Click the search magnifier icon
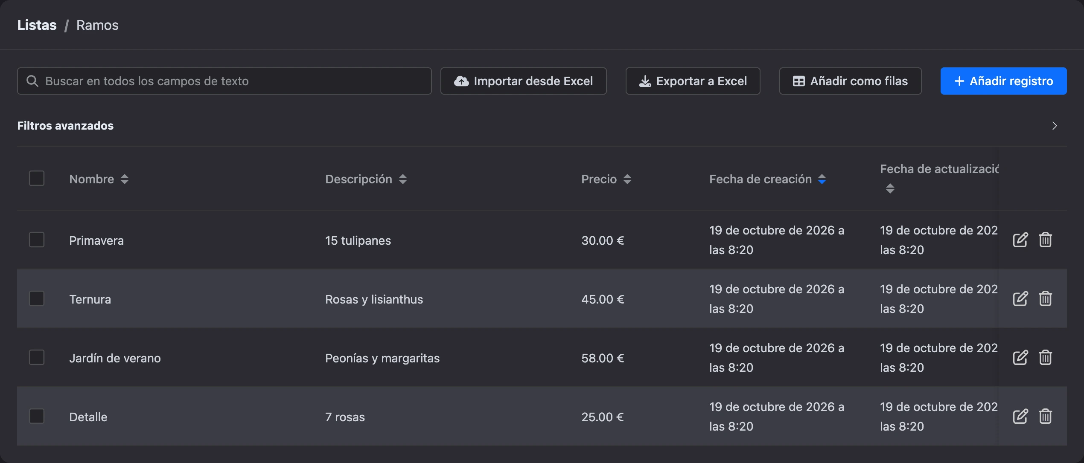Image resolution: width=1084 pixels, height=463 pixels. click(32, 81)
